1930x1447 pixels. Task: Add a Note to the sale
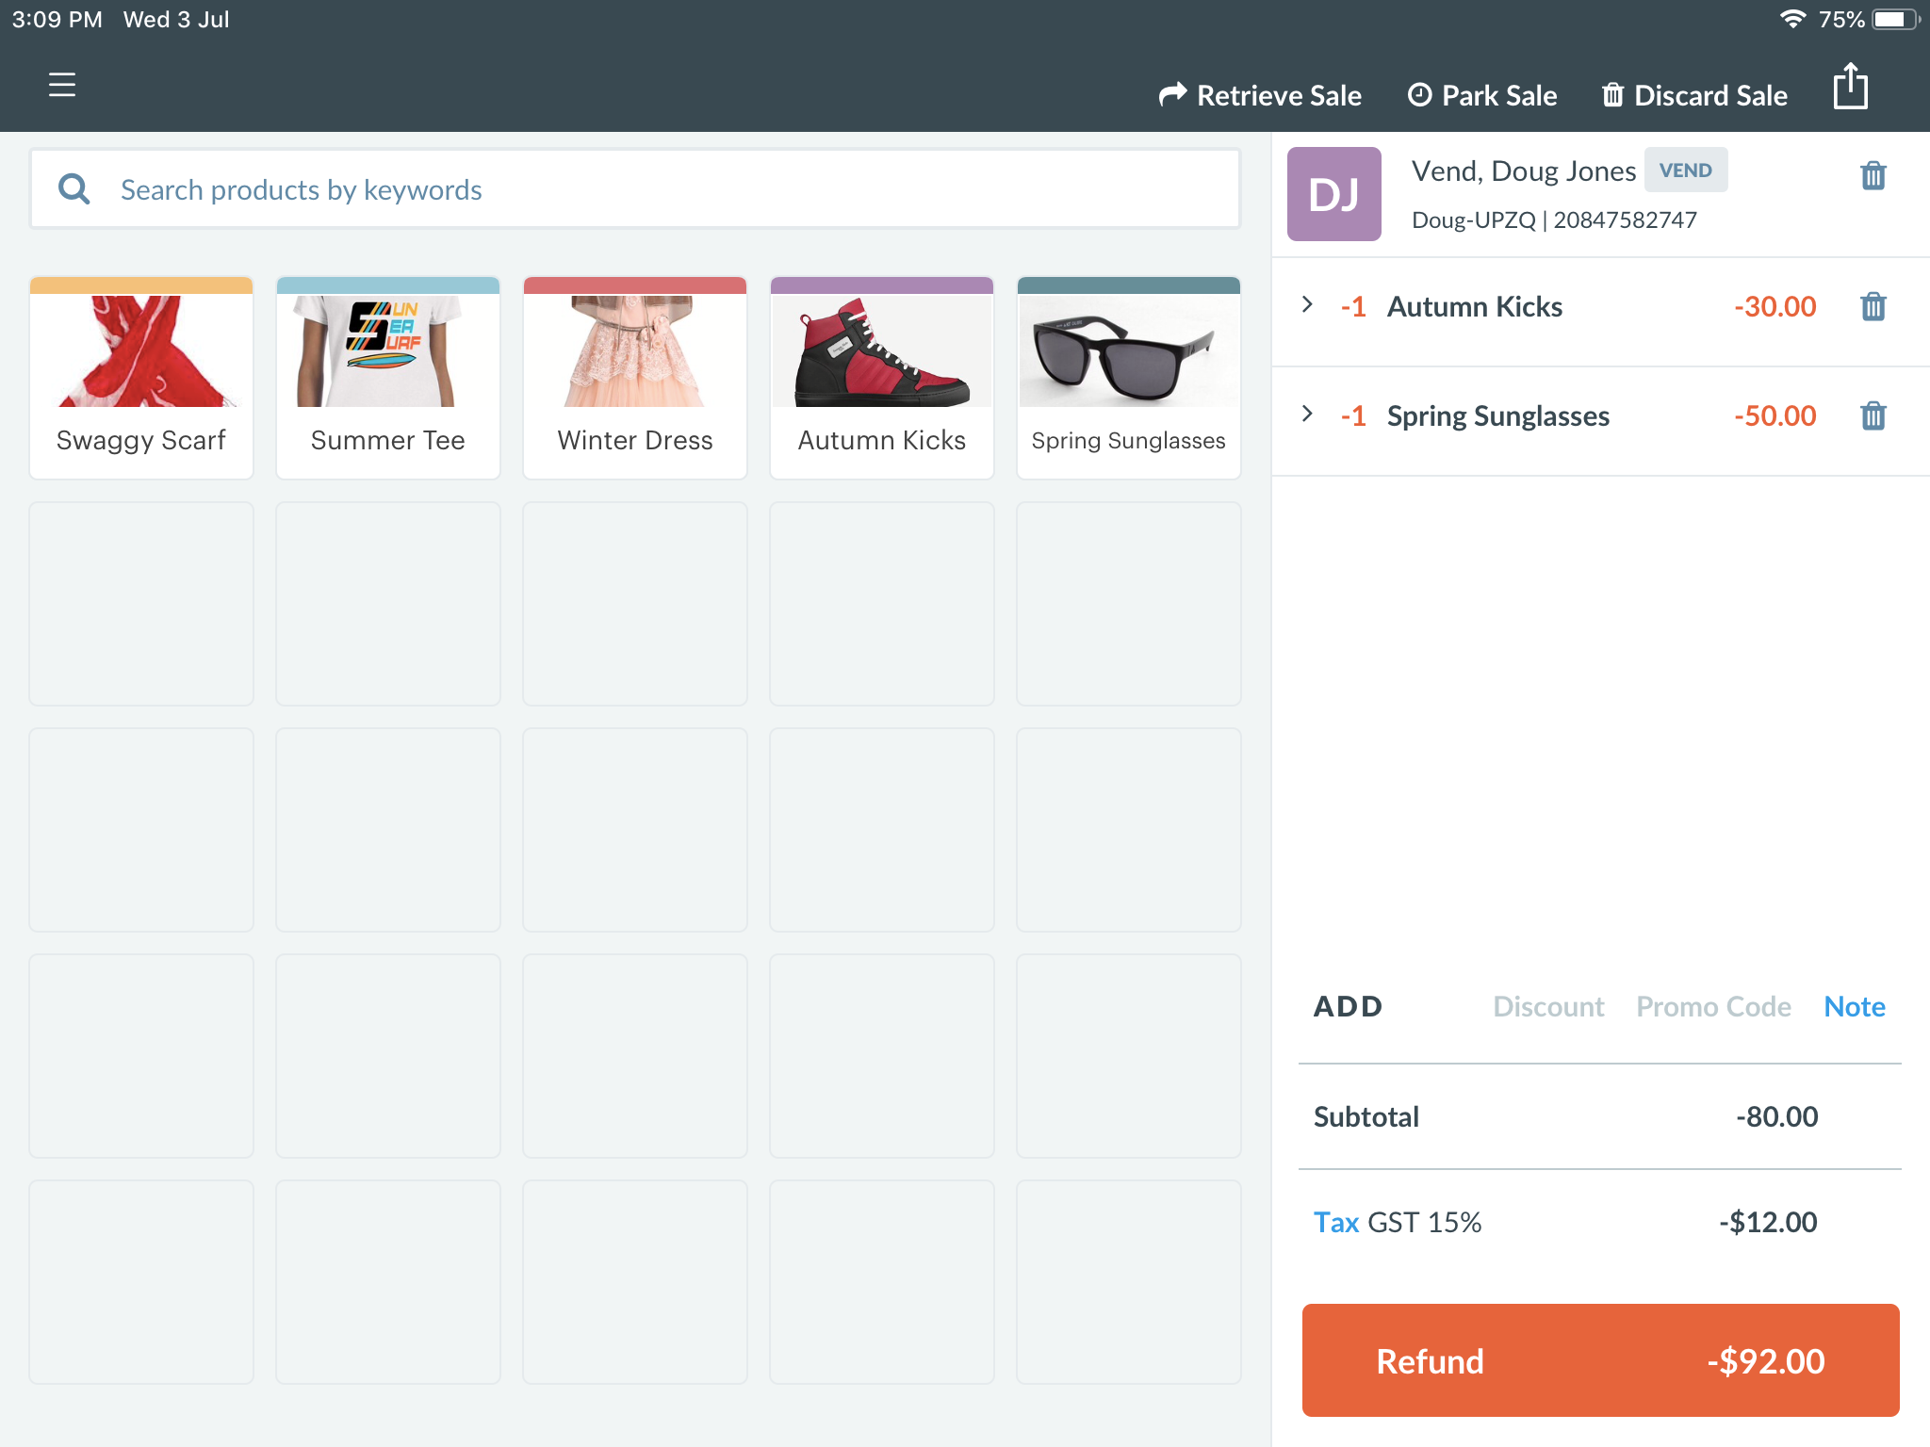(x=1854, y=1006)
